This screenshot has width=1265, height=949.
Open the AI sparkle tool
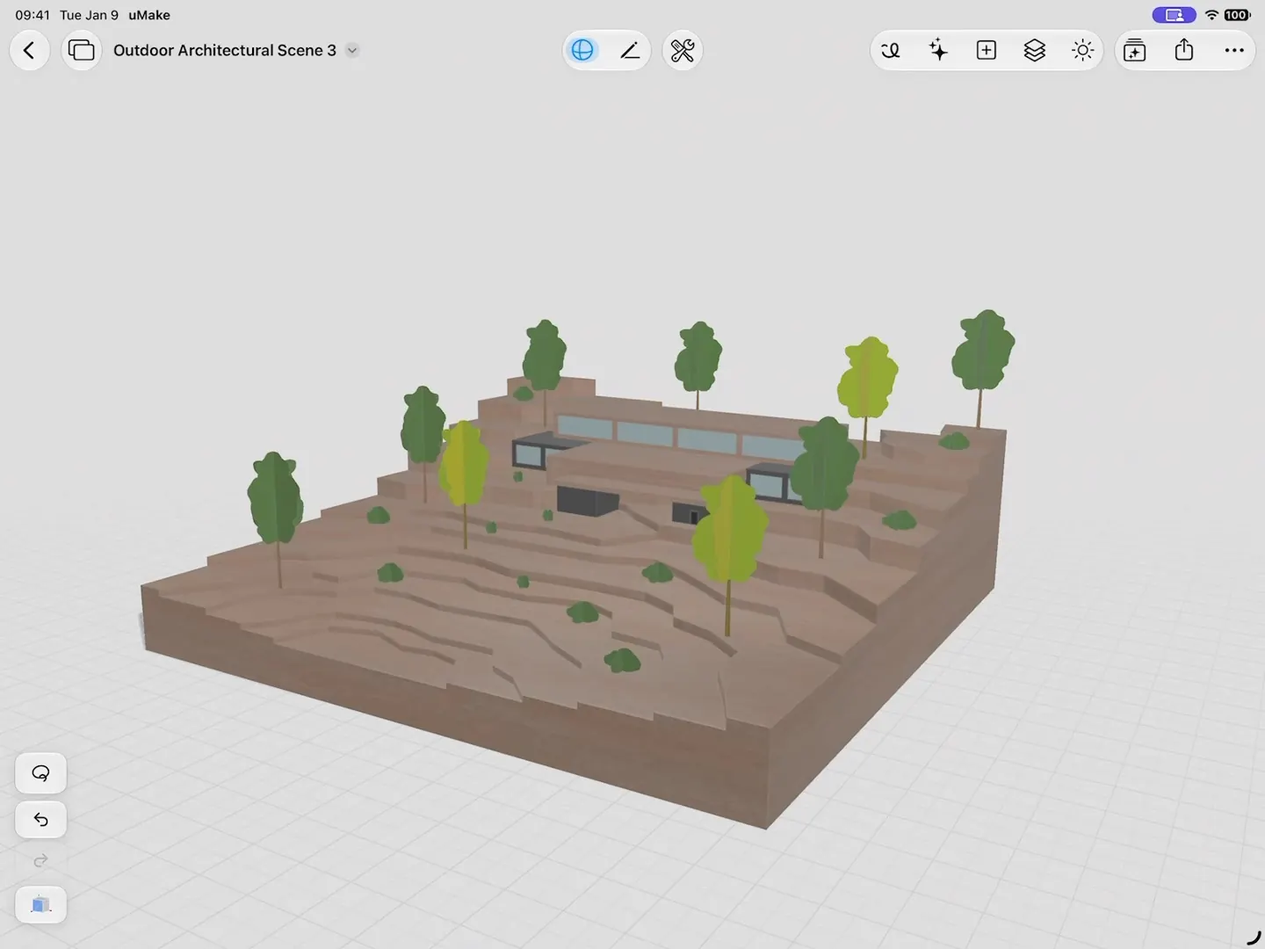coord(938,51)
